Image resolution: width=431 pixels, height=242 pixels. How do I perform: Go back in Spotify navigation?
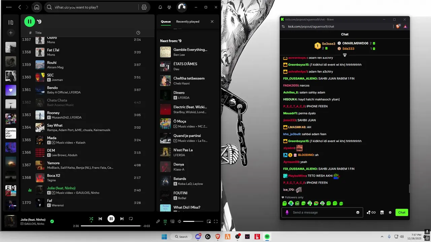[20, 7]
